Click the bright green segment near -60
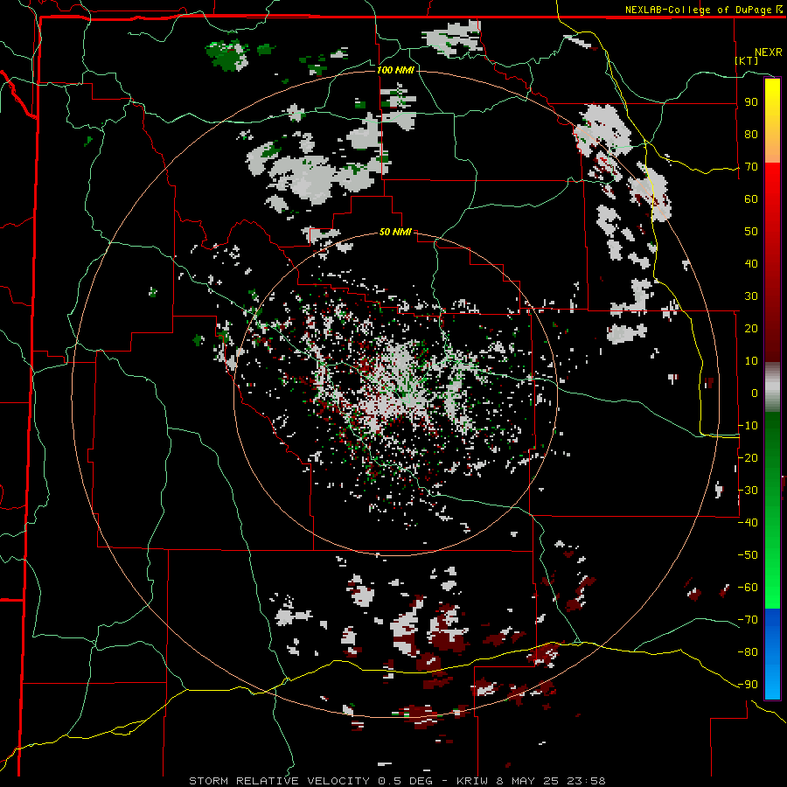This screenshot has height=787, width=787. [x=772, y=588]
